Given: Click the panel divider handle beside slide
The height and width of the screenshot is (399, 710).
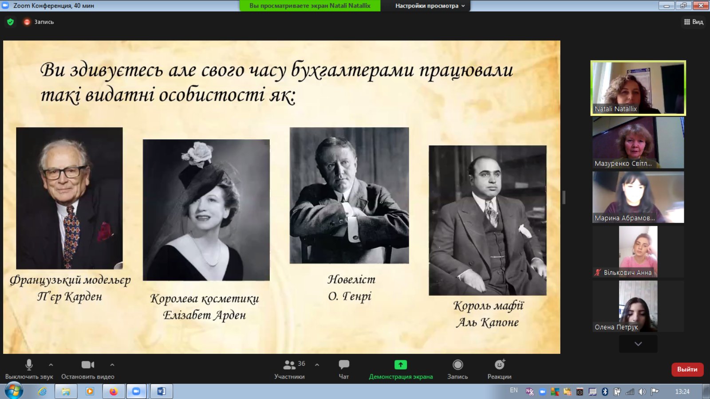Looking at the screenshot, I should pos(564,197).
